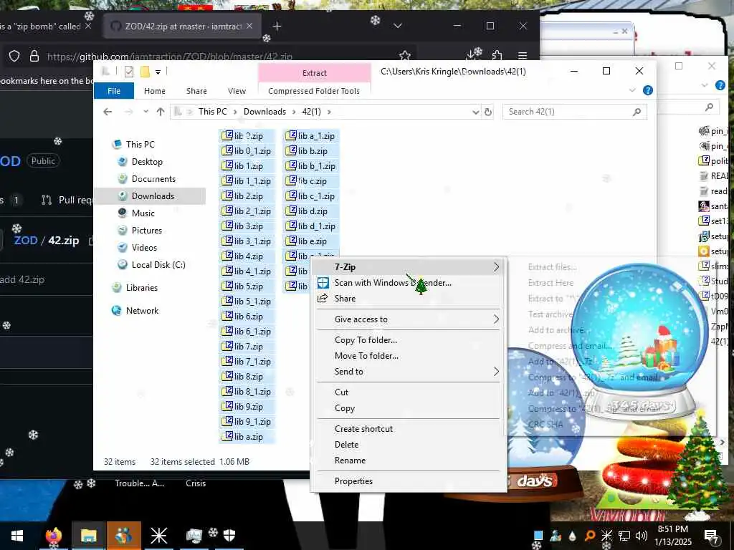
Task: Select Libraries in navigation pane
Action: point(141,288)
